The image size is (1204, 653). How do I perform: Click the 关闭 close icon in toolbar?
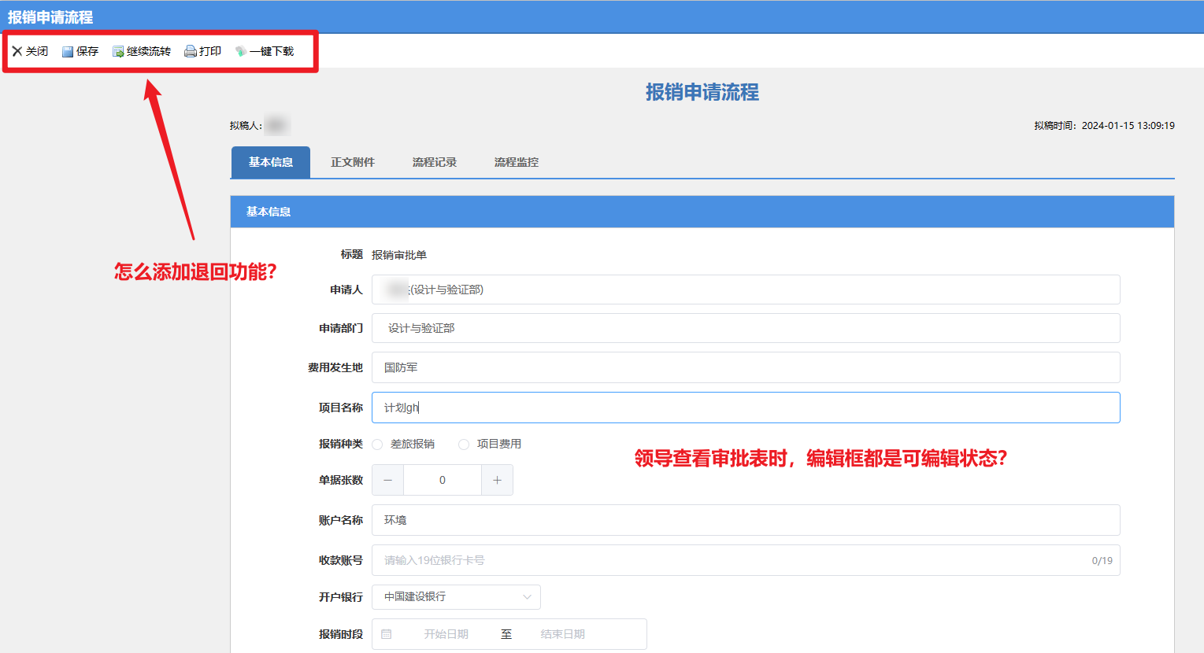click(17, 51)
